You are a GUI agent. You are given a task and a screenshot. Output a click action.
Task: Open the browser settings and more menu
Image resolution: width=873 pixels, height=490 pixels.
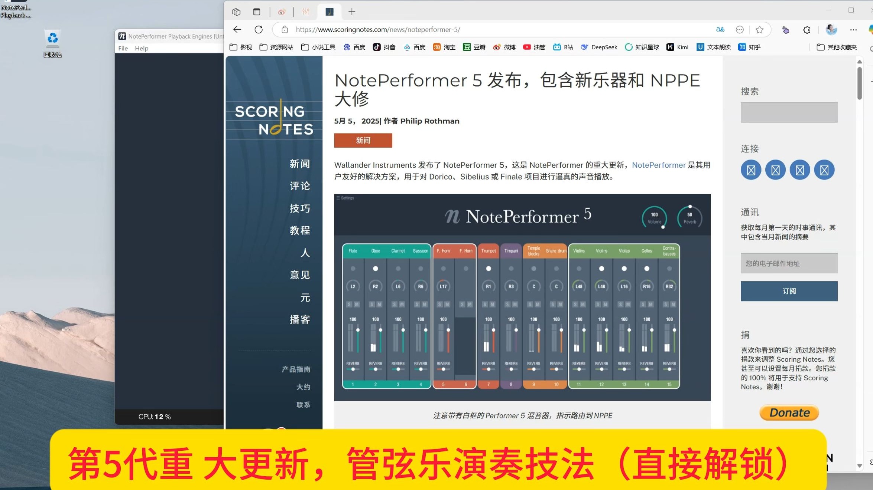(853, 30)
